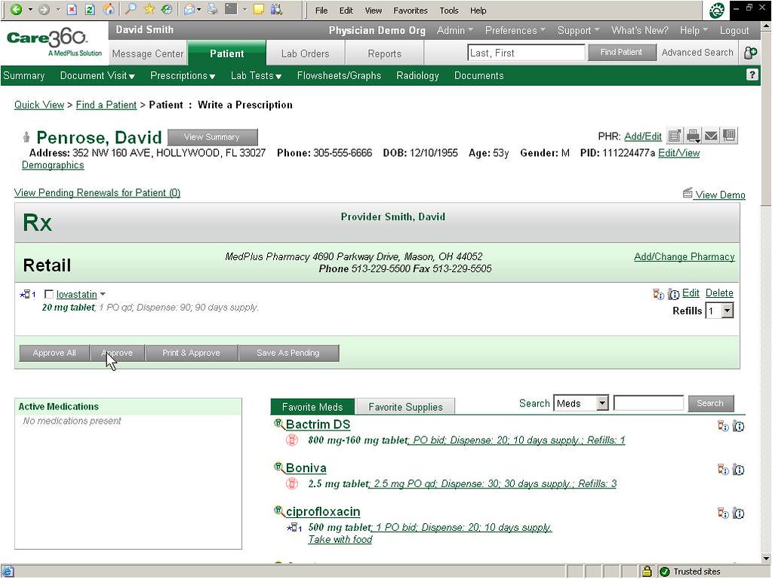772x579 pixels.
Task: Click the lovastatin drug information icon
Action: pyautogui.click(x=674, y=295)
